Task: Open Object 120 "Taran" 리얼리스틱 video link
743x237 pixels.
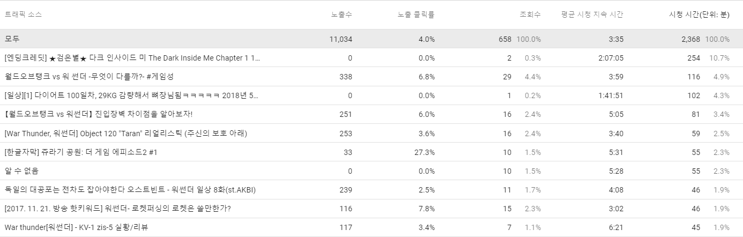Action: click(125, 133)
